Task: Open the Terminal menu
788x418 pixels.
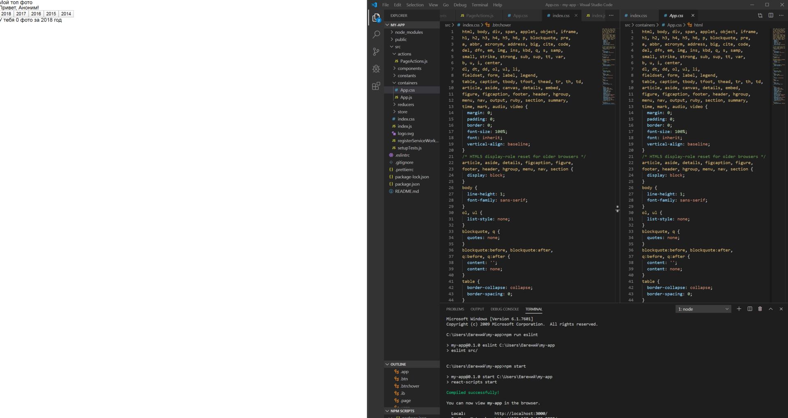Action: pos(480,5)
